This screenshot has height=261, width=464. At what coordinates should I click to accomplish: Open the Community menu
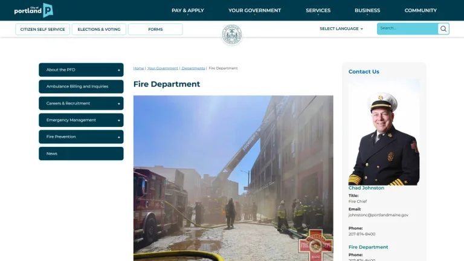420,10
